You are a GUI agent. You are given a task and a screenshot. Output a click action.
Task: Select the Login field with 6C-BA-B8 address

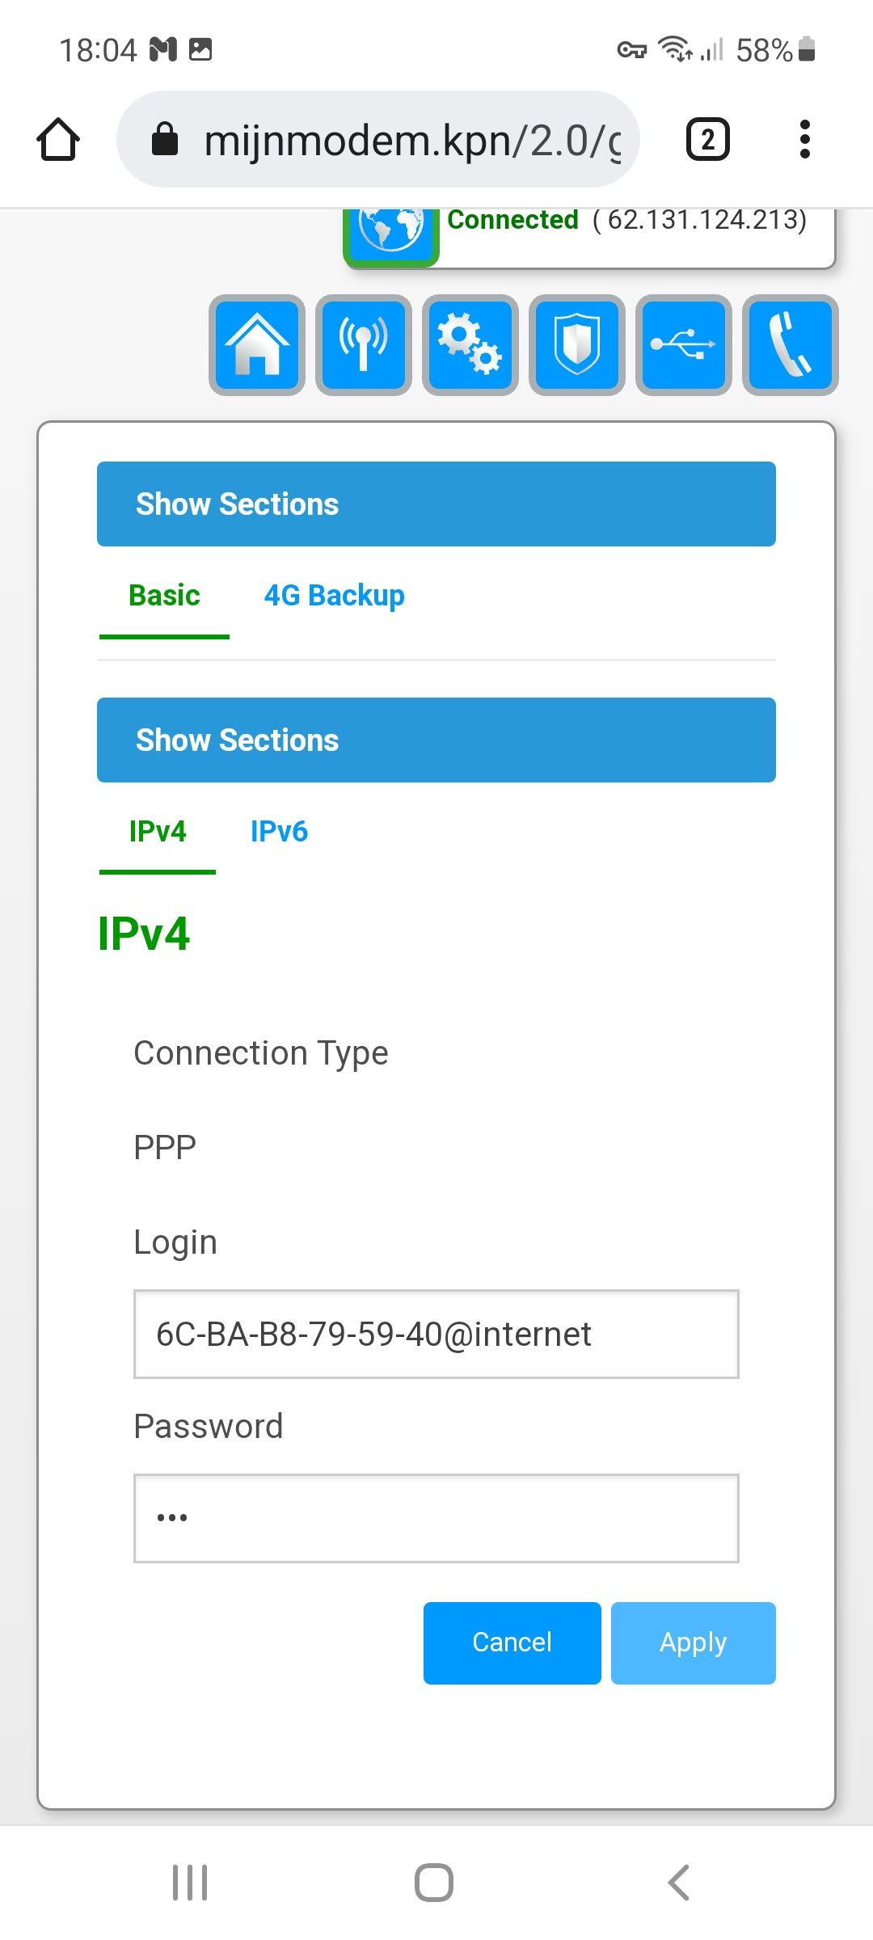point(436,1335)
